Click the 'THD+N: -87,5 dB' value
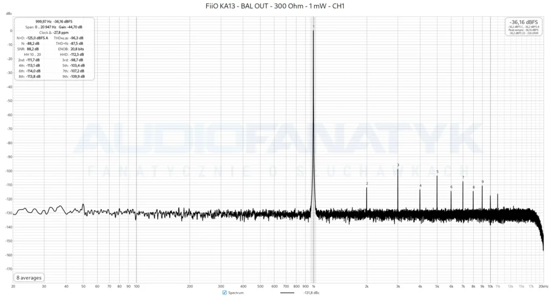The width and height of the screenshot is (550, 296). click(x=69, y=43)
